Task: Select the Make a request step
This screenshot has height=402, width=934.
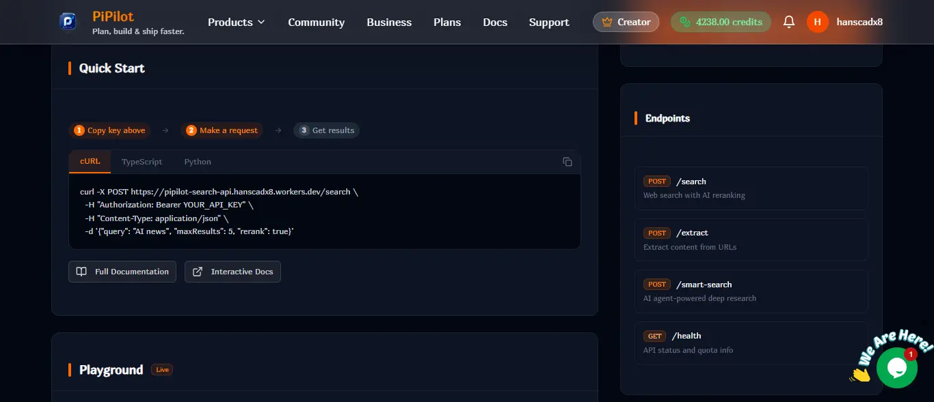Action: tap(222, 130)
